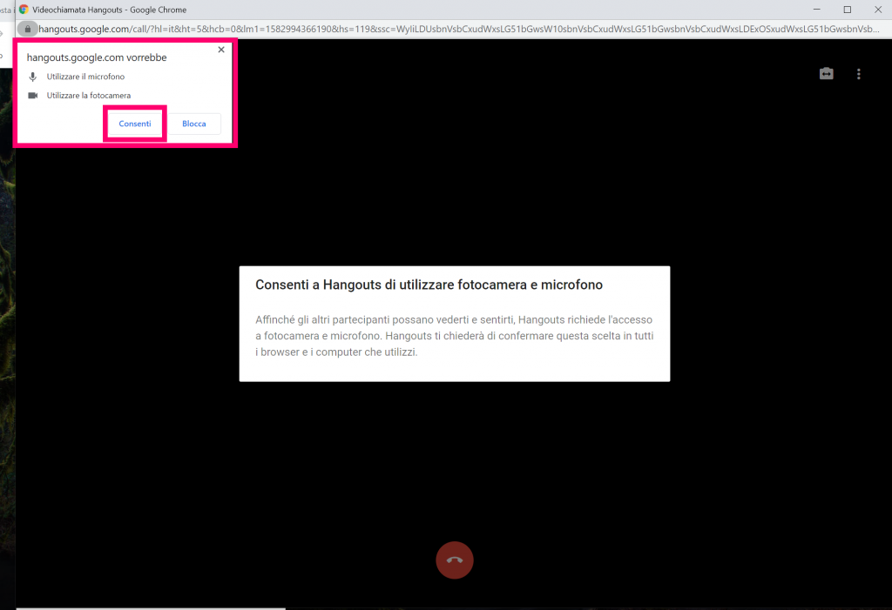Click the camera icon in the permission popup
Image resolution: width=892 pixels, height=610 pixels.
pos(33,96)
